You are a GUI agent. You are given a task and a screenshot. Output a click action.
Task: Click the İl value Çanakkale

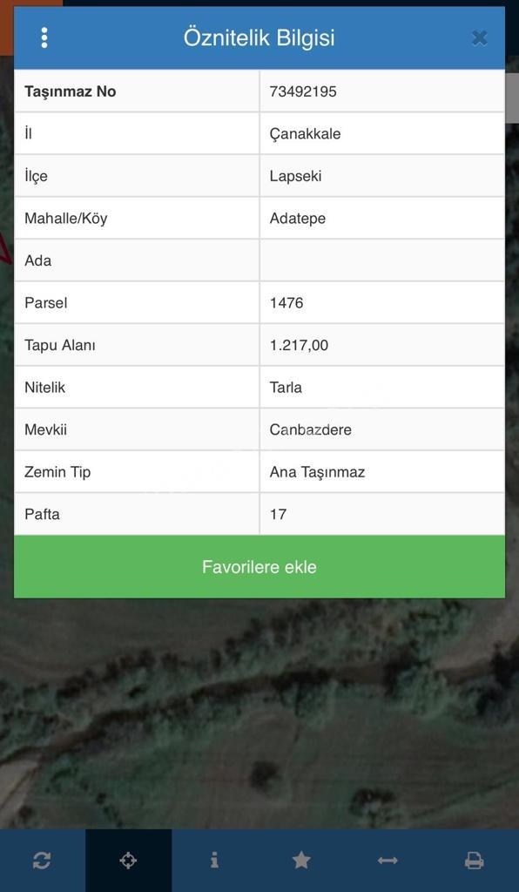tap(306, 134)
